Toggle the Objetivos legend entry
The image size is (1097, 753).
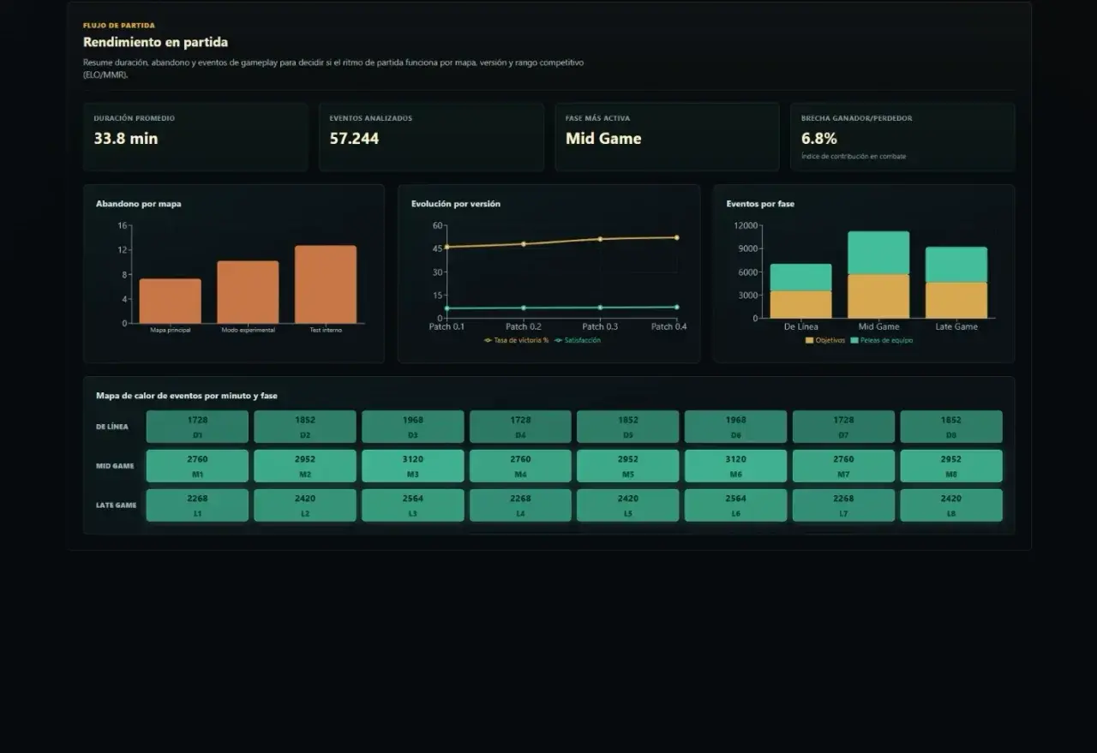[824, 340]
